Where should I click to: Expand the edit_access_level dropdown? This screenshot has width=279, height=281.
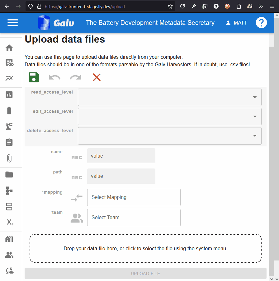[x=169, y=117]
